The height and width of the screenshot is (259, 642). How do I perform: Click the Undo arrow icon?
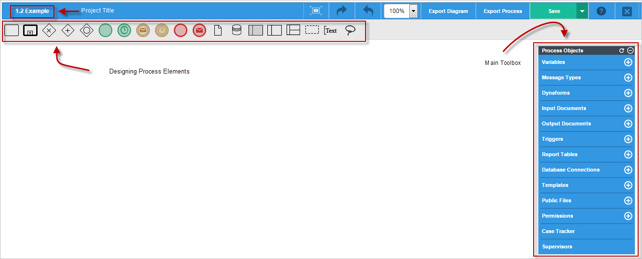(368, 11)
